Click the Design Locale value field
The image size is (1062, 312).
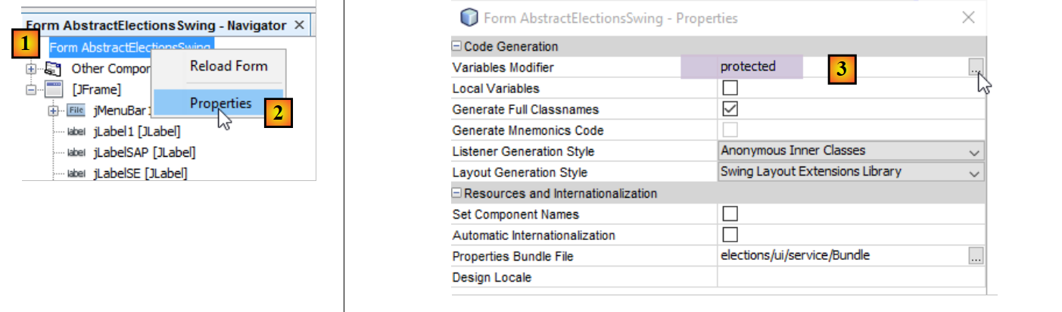851,277
